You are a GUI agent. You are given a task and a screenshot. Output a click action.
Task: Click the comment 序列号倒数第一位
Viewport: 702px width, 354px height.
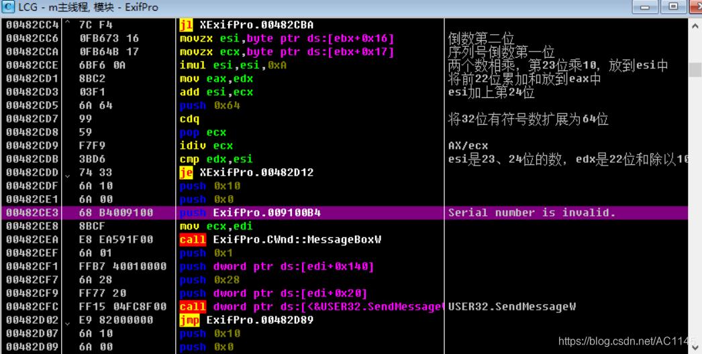coord(501,52)
